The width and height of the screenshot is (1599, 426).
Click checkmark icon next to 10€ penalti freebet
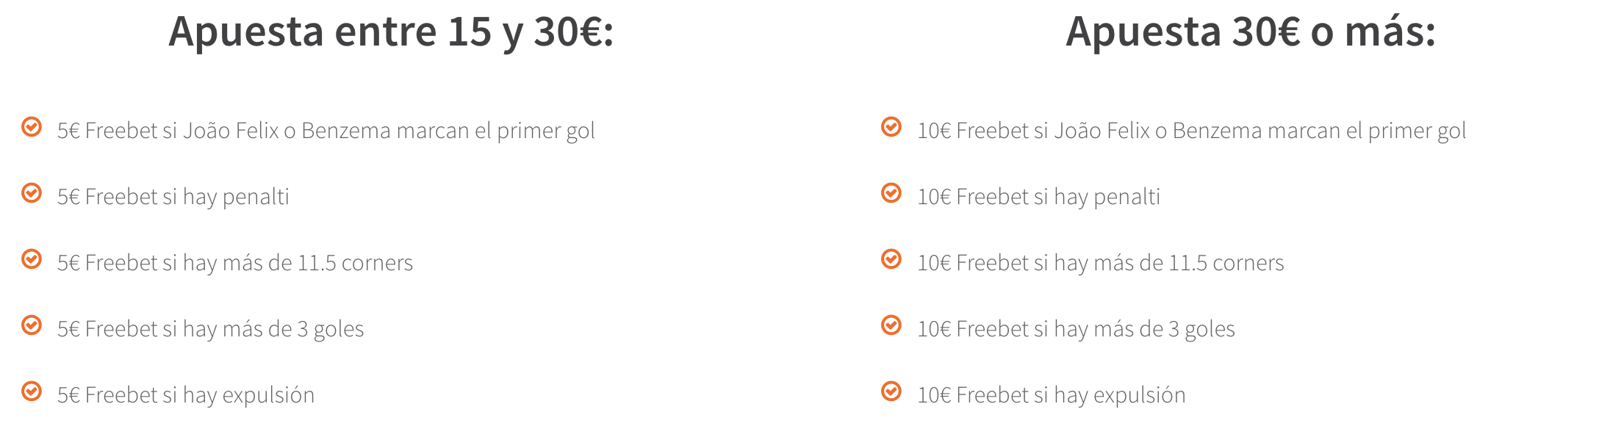click(891, 193)
